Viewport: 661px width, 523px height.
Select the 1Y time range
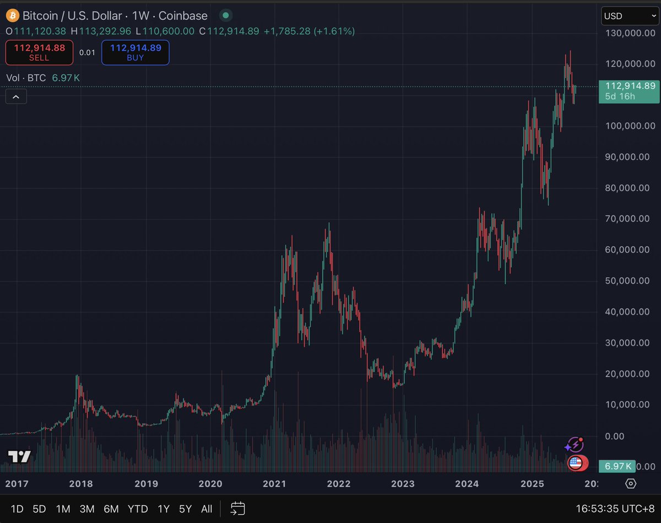[163, 509]
